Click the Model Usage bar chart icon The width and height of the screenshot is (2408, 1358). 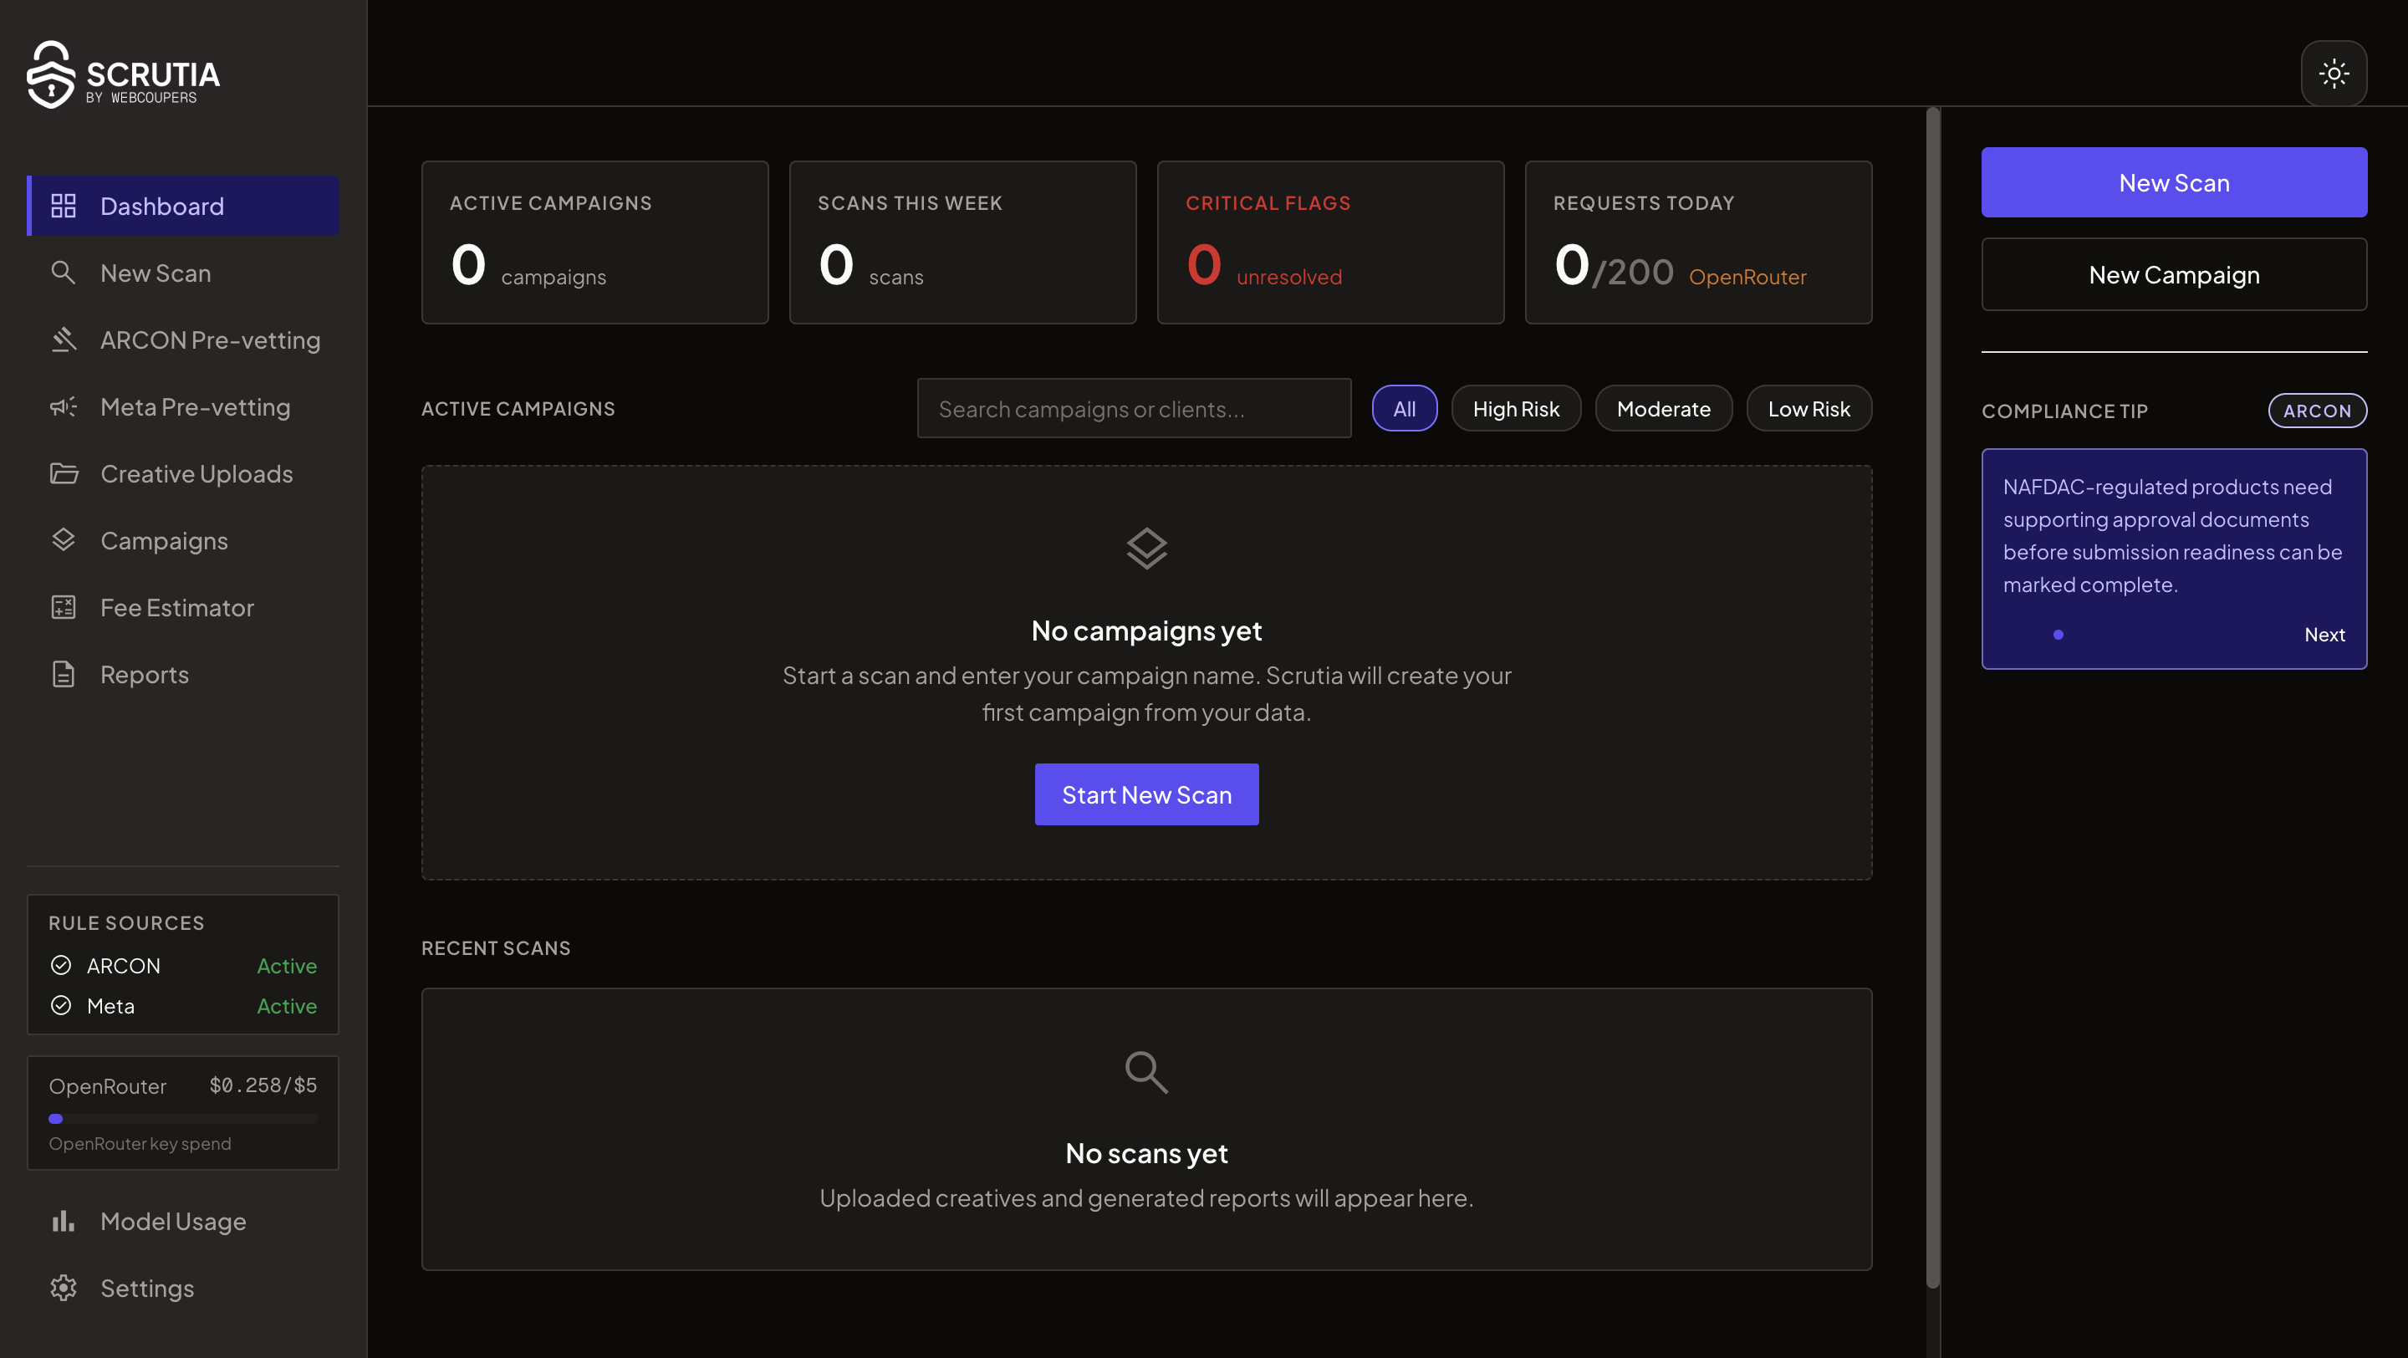pyautogui.click(x=64, y=1222)
